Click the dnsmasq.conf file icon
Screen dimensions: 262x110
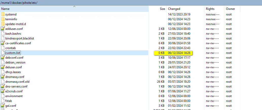coord(3,77)
